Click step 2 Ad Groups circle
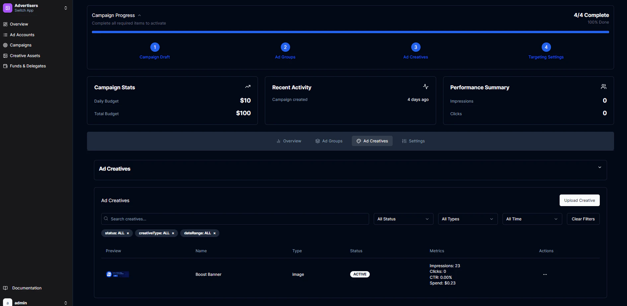 coord(285,47)
